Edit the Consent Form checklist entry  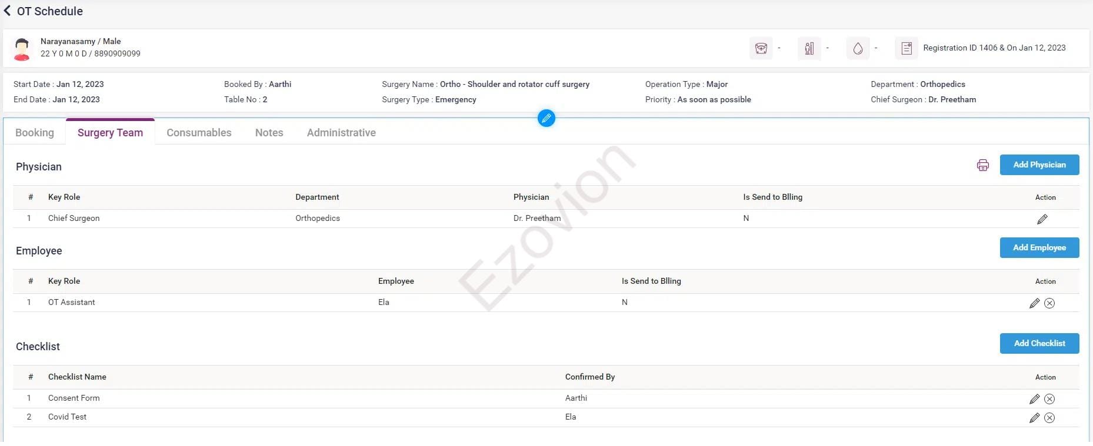tap(1034, 399)
